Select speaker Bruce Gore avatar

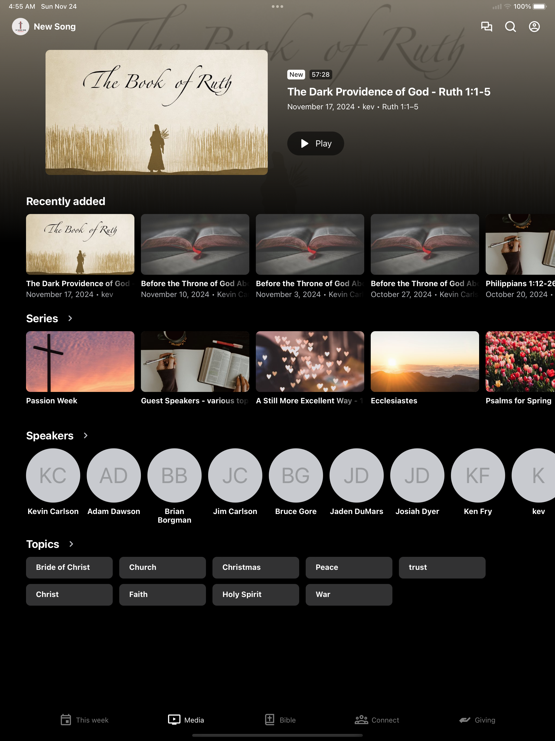tap(296, 475)
